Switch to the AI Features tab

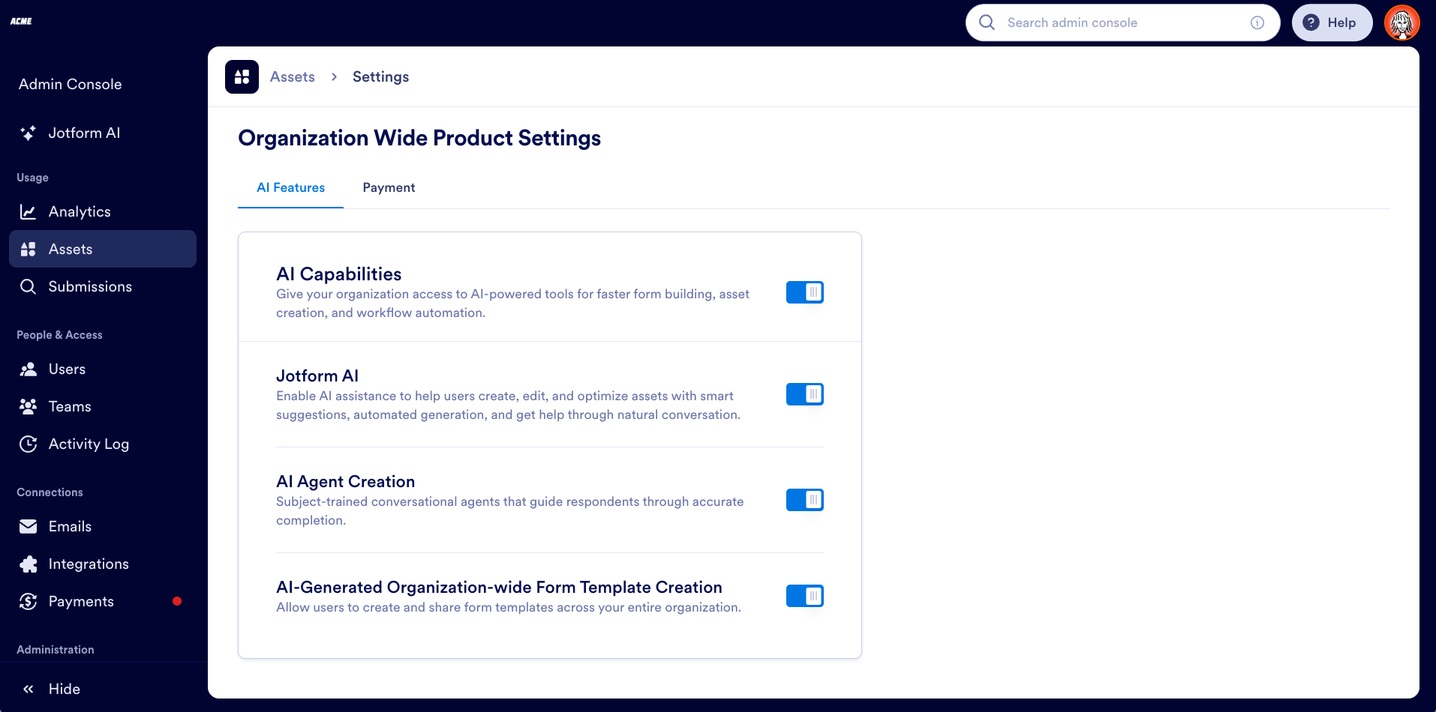290,187
